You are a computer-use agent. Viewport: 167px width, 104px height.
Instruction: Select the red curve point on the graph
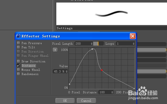pyautogui.click(x=102, y=70)
